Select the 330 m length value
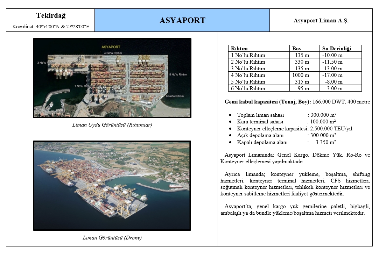Screen dimensions: 379x258 click(x=302, y=62)
